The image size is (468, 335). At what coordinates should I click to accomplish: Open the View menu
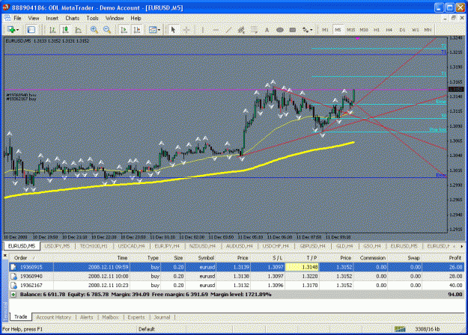pyautogui.click(x=34, y=18)
